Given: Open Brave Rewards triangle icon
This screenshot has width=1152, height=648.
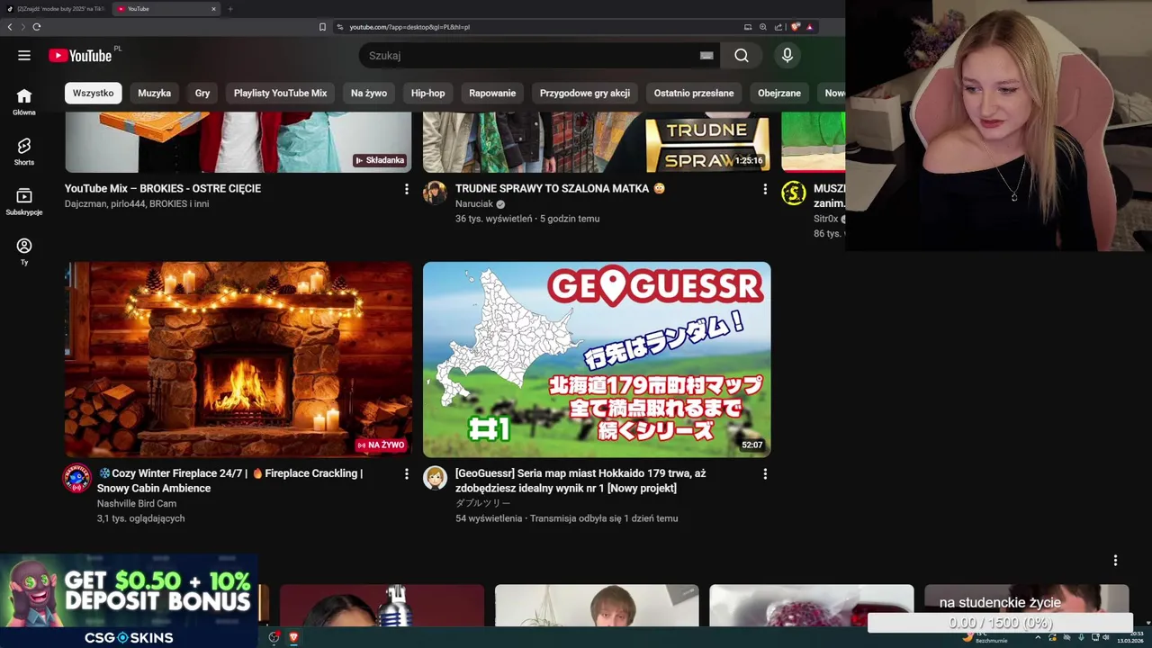Looking at the screenshot, I should 810,27.
